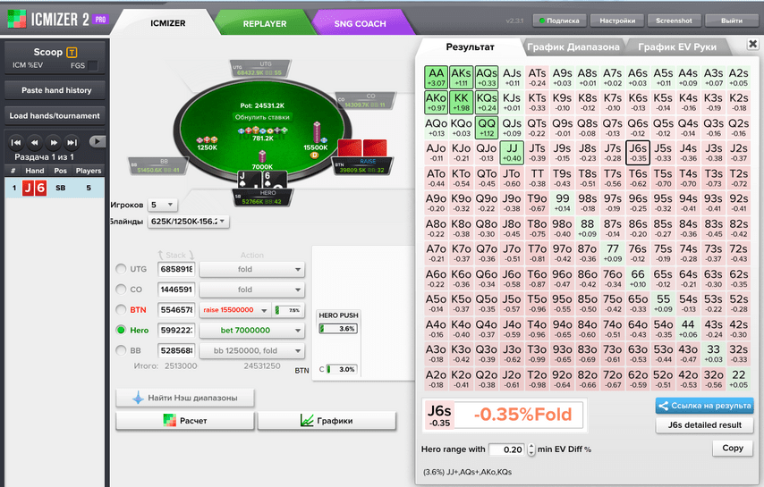Click the Выйти button
Image resolution: width=764 pixels, height=487 pixels.
tap(732, 21)
